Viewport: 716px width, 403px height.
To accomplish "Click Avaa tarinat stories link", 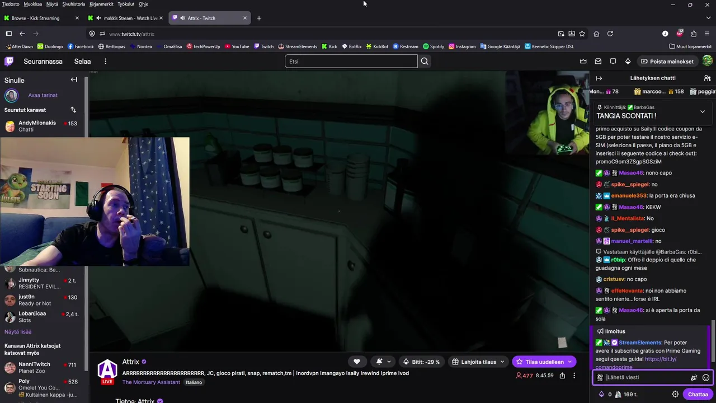I will (x=43, y=95).
